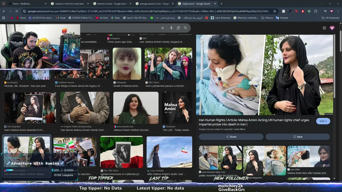Click the address bar URL

pyautogui.click(x=149, y=11)
